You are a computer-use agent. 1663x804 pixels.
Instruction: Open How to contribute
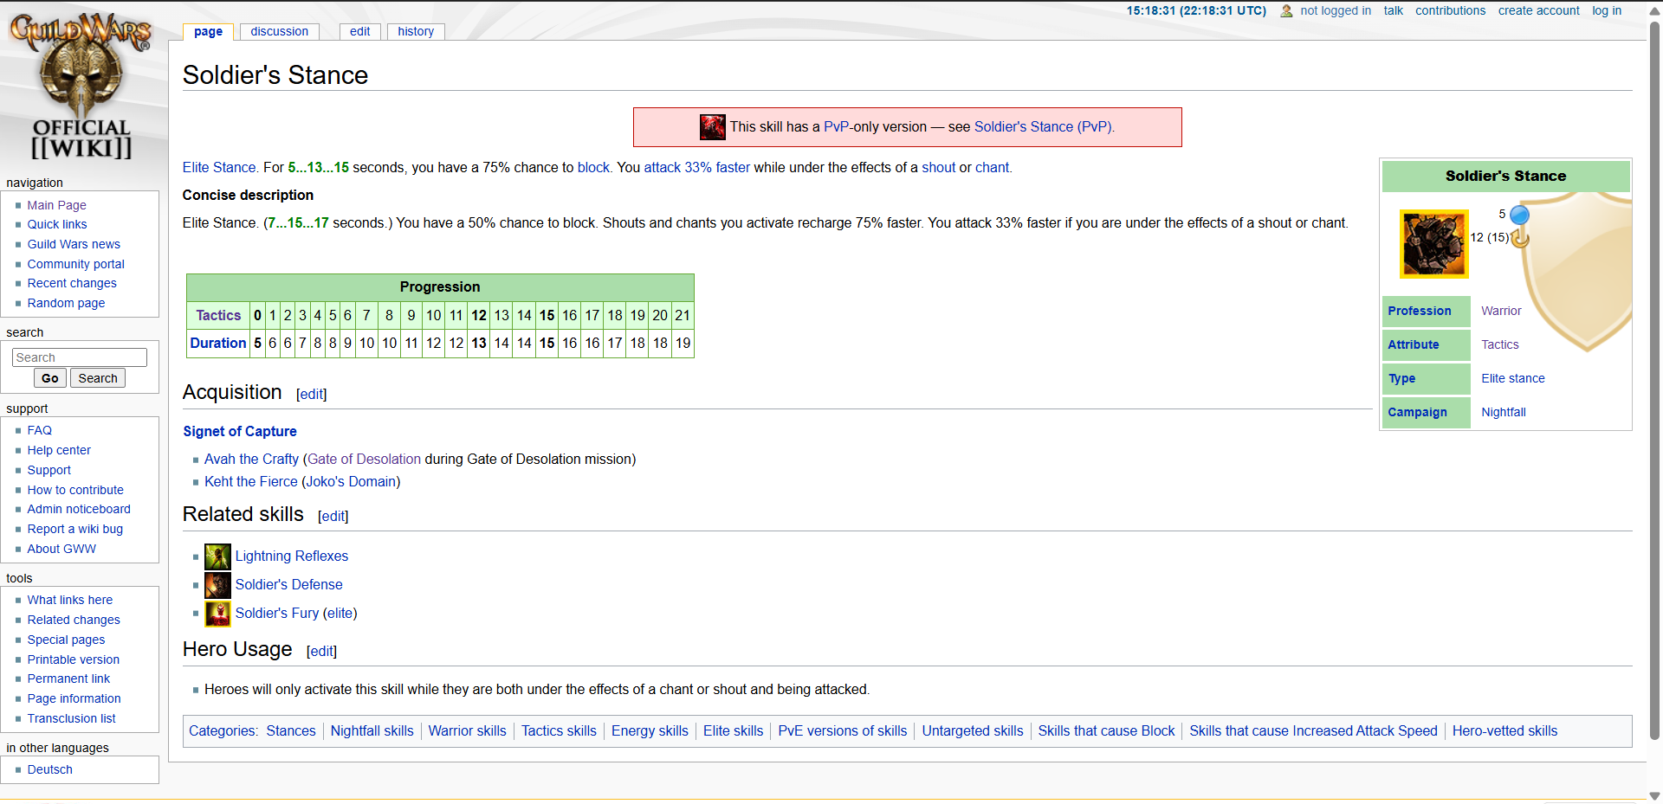point(74,490)
